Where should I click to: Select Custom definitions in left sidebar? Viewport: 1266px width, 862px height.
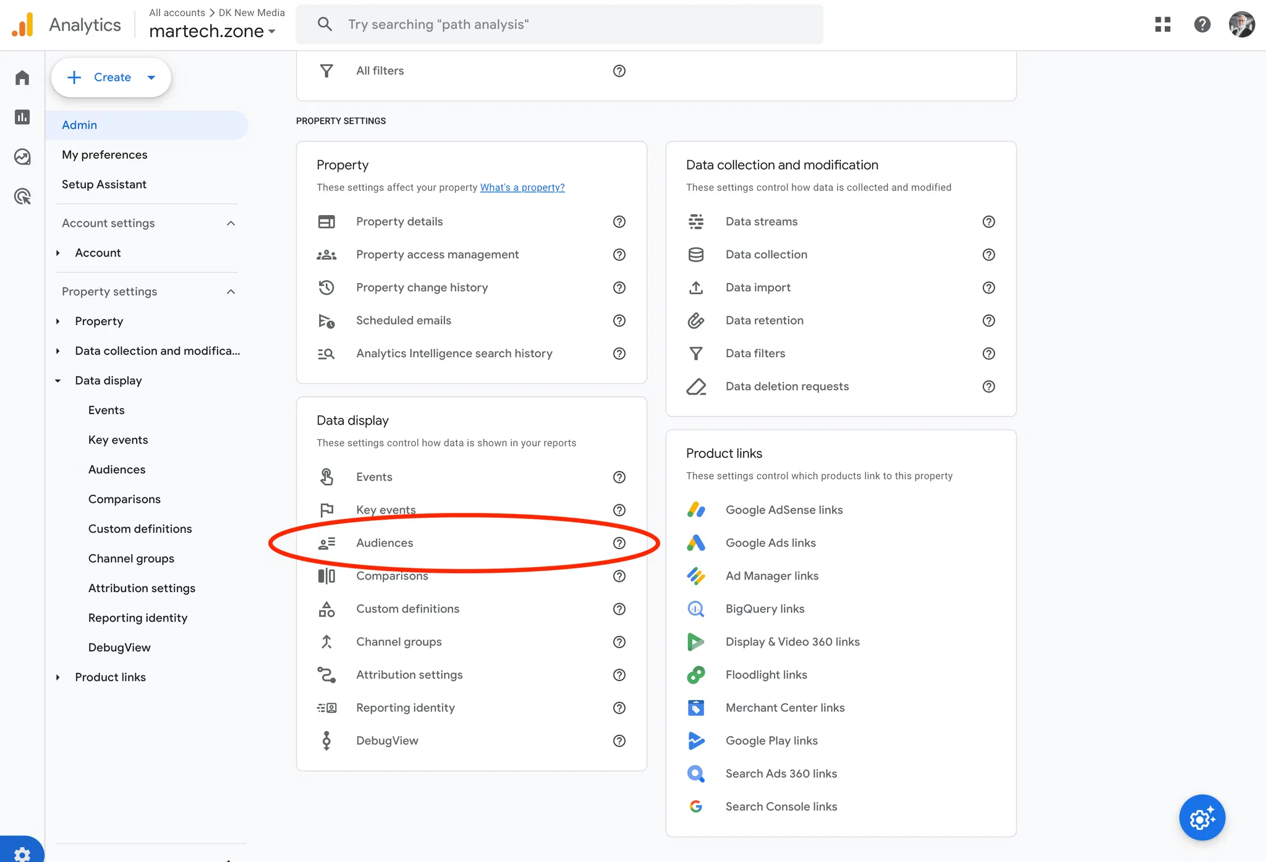(140, 529)
